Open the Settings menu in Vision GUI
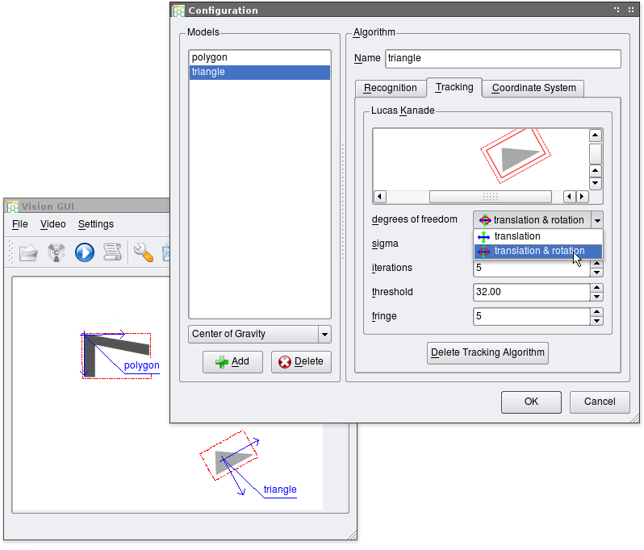Viewport: 644px width, 550px height. [96, 224]
